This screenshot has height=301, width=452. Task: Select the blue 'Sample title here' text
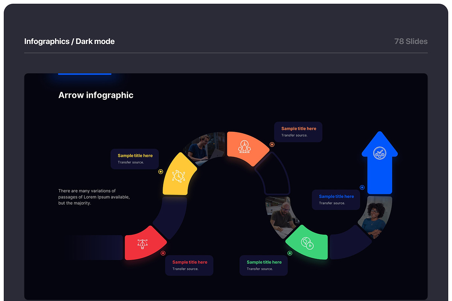point(336,196)
